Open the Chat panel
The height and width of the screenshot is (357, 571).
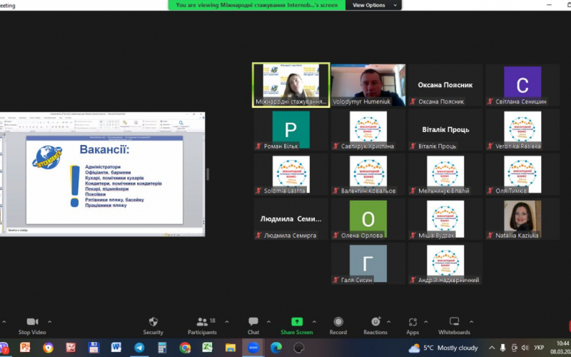click(x=253, y=326)
